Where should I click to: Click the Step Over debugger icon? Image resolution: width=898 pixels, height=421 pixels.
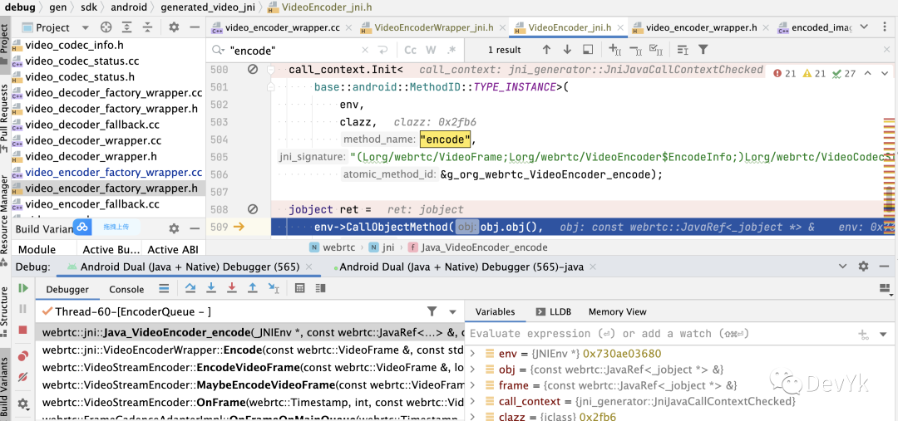(x=190, y=288)
